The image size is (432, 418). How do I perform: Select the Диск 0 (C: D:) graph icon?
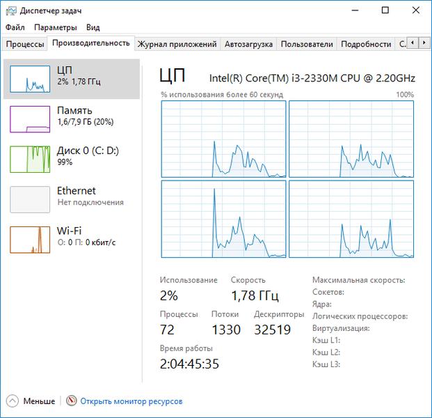click(x=30, y=160)
